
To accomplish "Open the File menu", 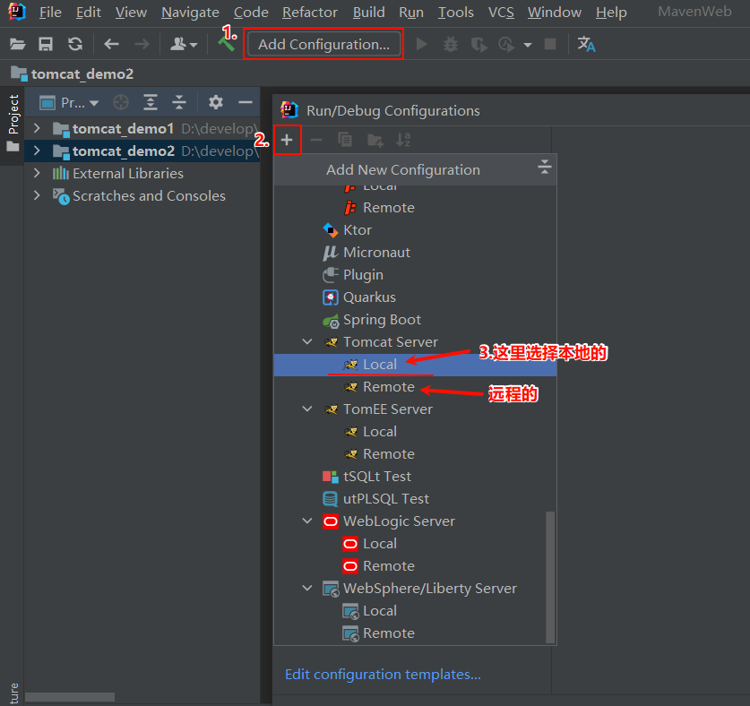I will pos(50,12).
